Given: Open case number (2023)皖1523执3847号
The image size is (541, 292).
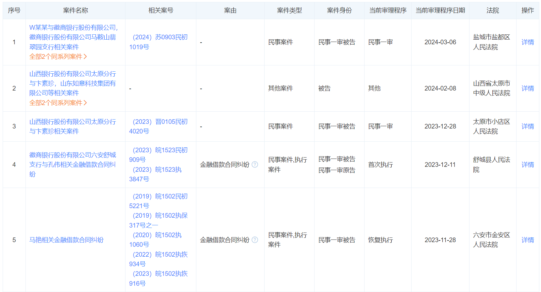Looking at the screenshot, I should click(156, 174).
